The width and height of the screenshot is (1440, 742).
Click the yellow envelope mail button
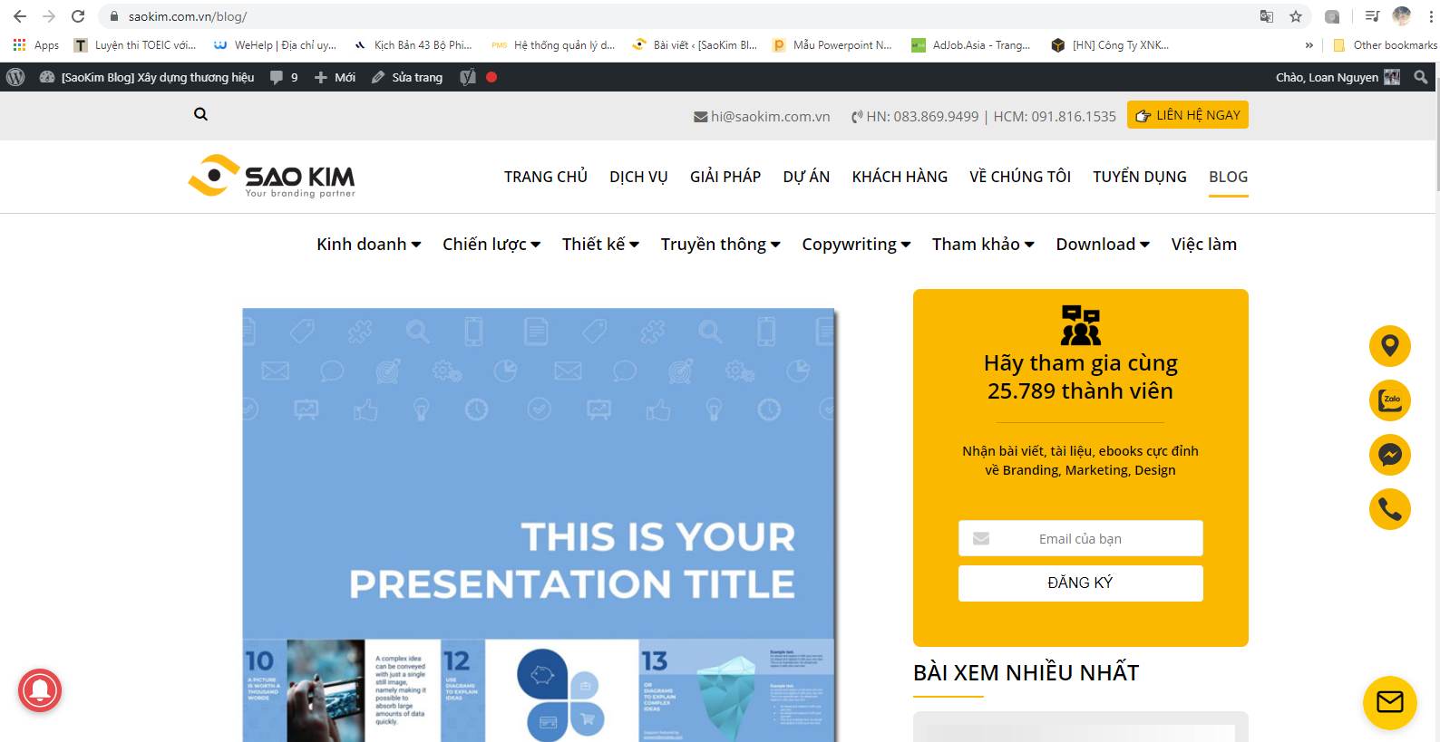coord(1389,702)
